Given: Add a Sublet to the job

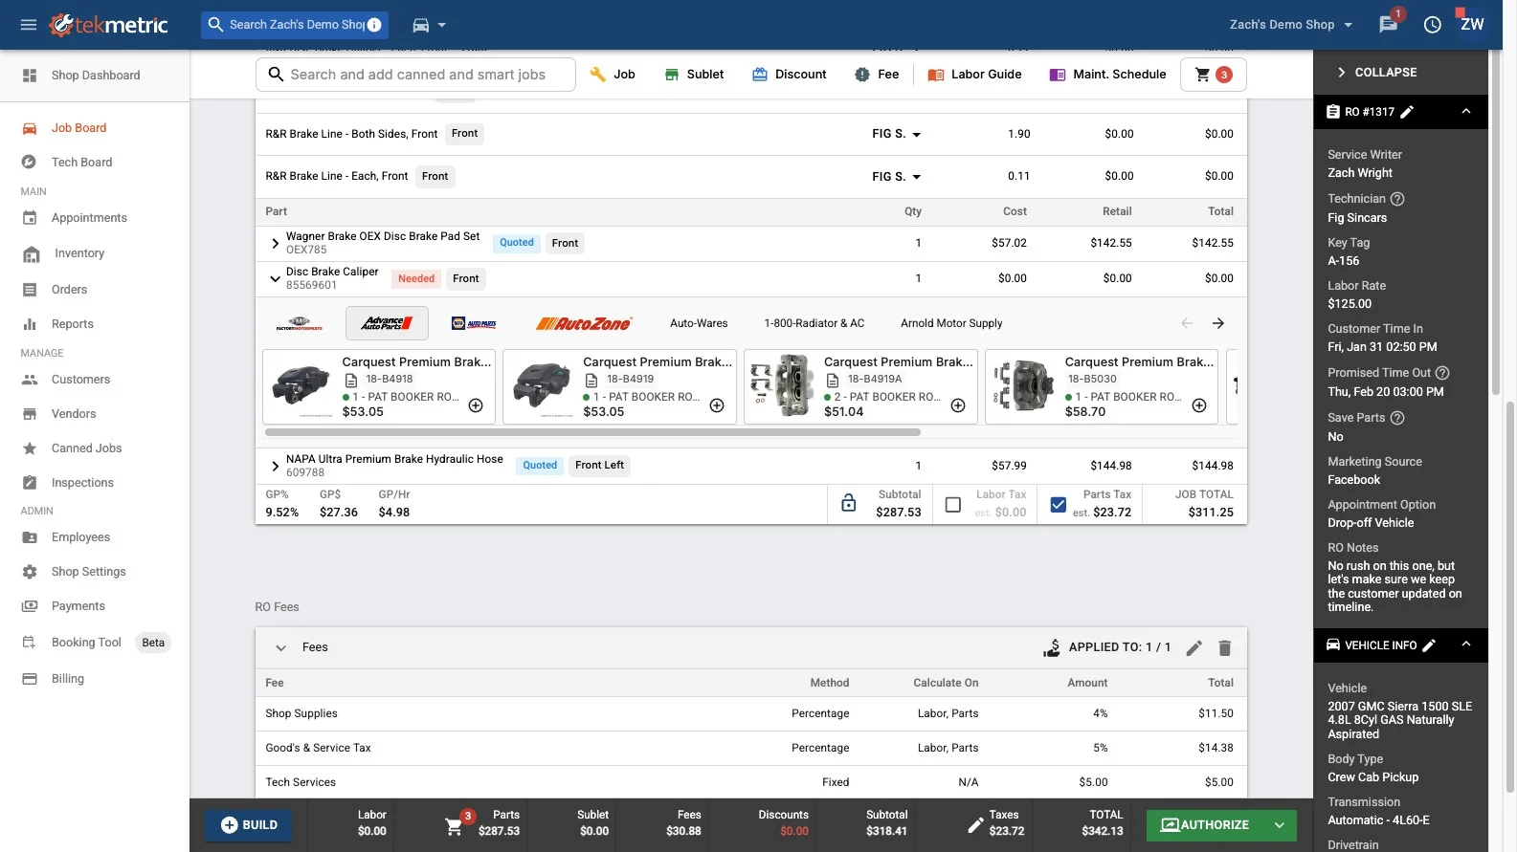Looking at the screenshot, I should [694, 75].
